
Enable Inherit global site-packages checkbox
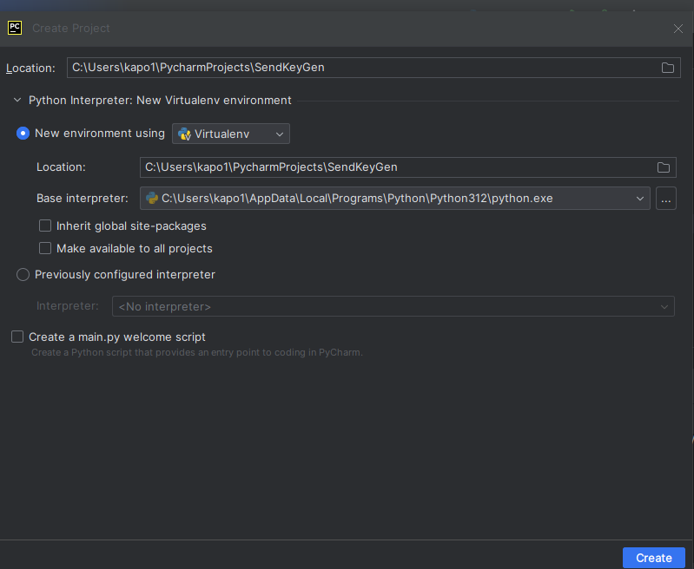tap(45, 226)
